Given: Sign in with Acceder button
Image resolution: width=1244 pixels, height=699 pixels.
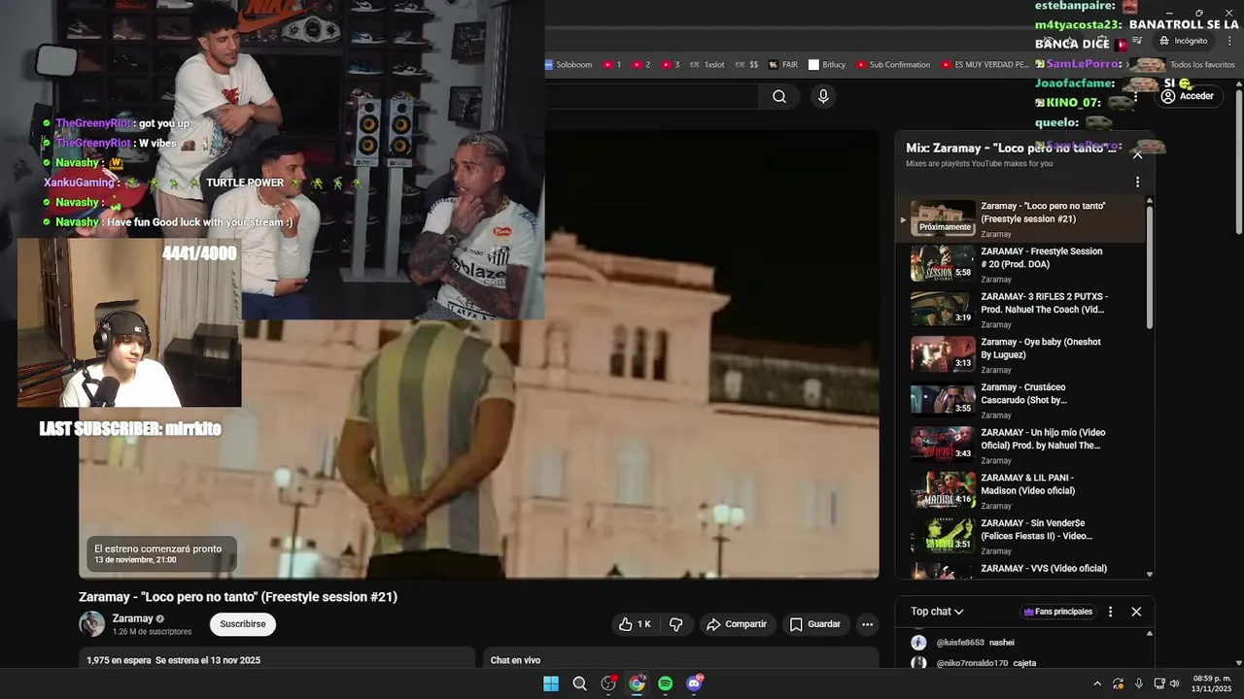Looking at the screenshot, I should 1187,96.
